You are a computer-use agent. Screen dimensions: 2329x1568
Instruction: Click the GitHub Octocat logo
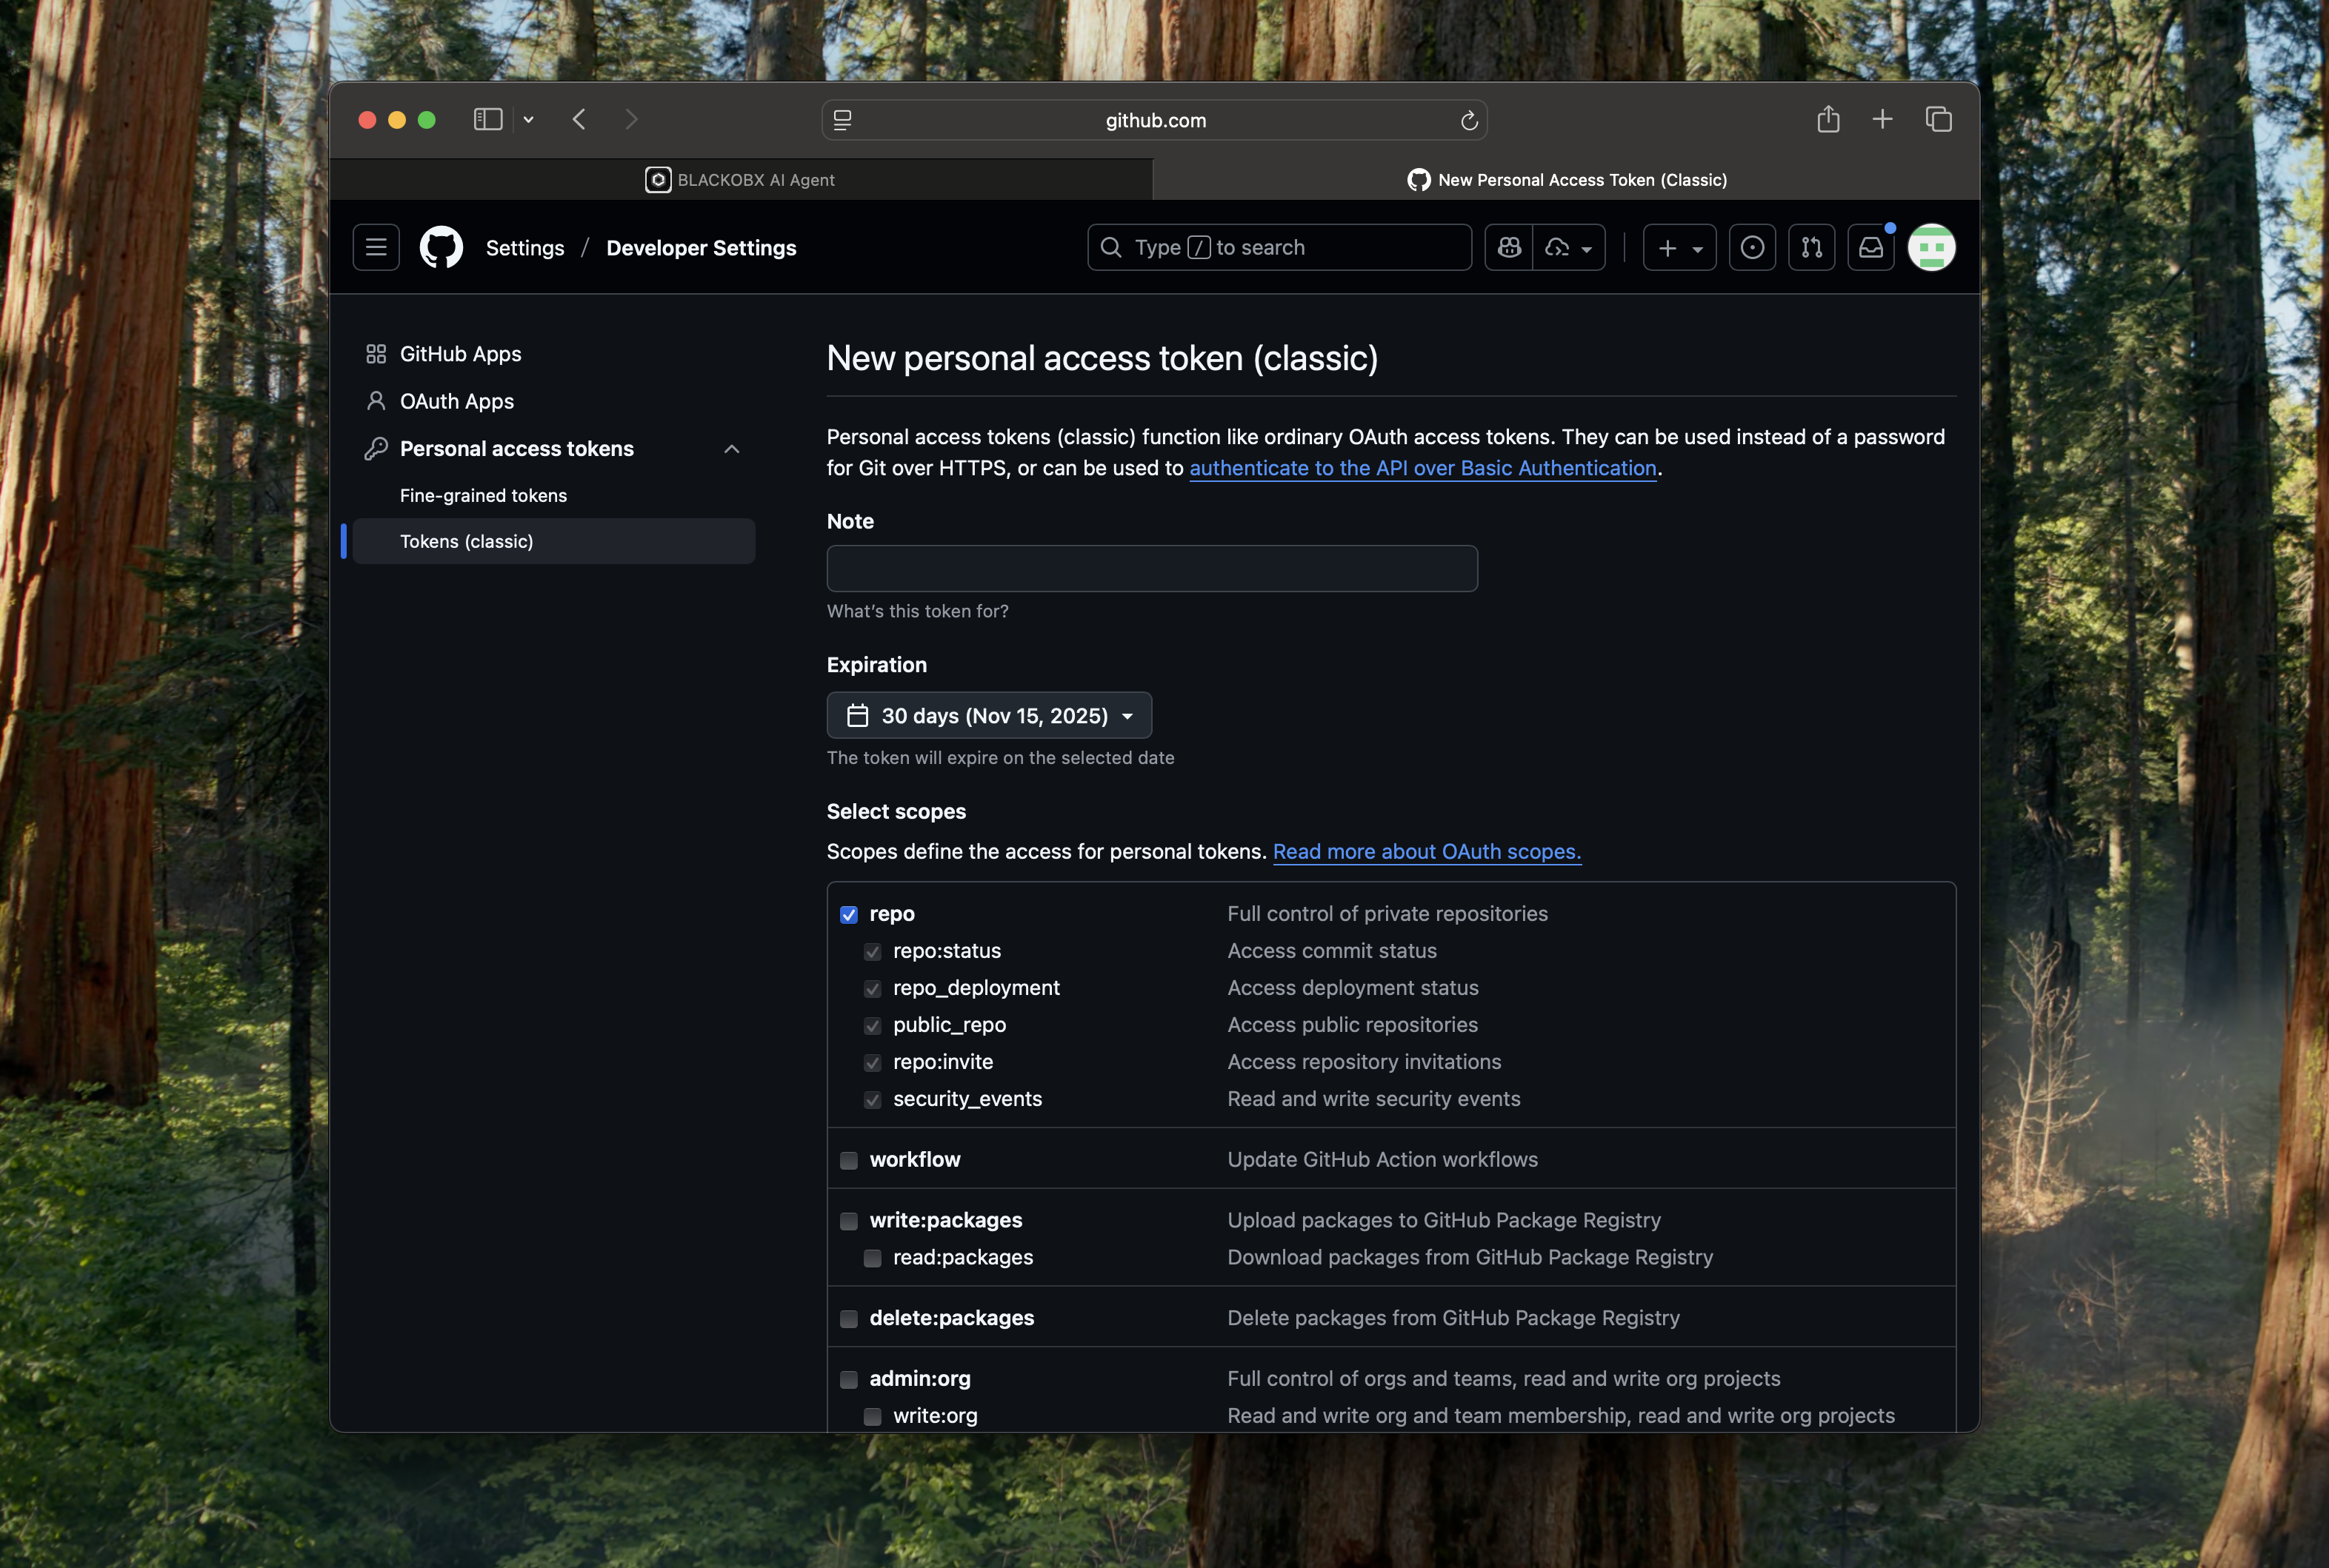tap(442, 247)
